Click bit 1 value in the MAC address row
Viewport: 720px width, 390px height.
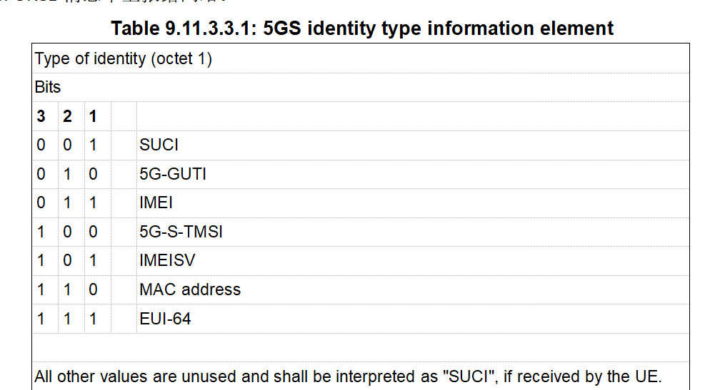[93, 289]
